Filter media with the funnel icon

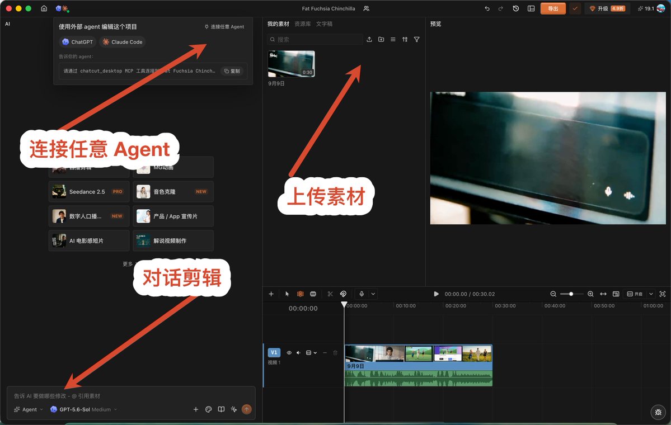pyautogui.click(x=417, y=39)
